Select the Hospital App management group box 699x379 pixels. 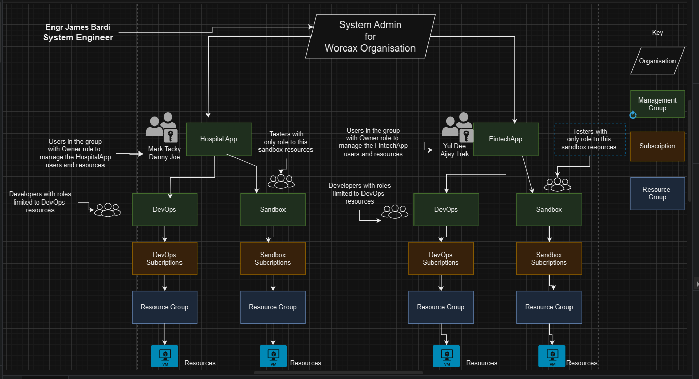point(219,139)
